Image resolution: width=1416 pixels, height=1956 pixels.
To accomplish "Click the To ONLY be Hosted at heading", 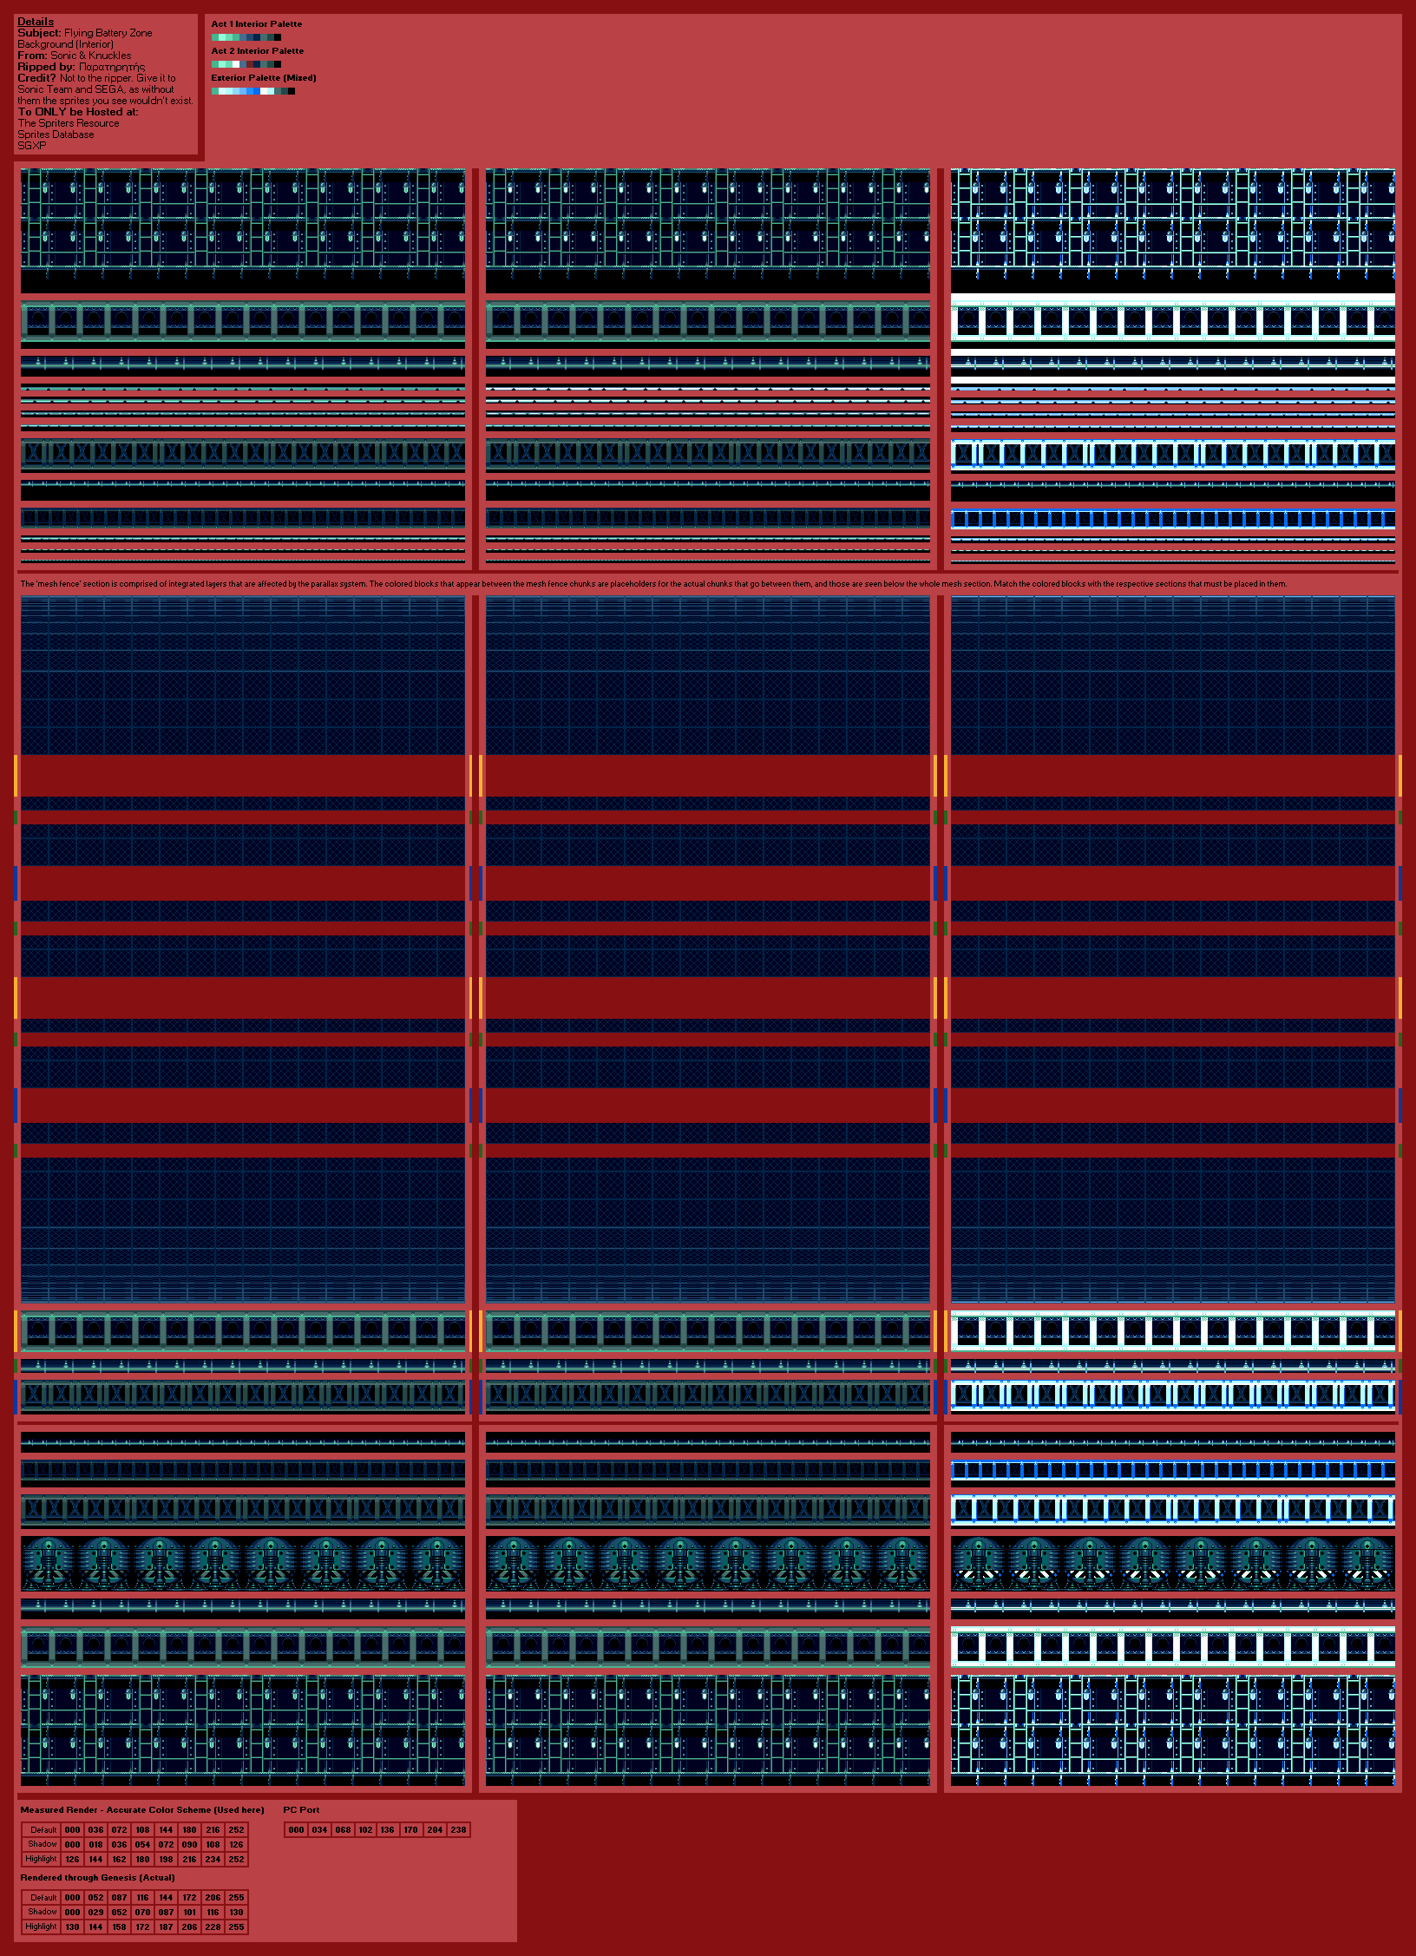I will 78,112.
